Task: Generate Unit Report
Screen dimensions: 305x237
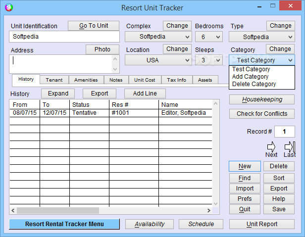Action: click(x=262, y=224)
